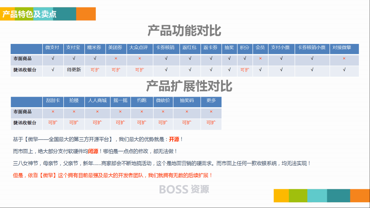Select the 糯米券 column header

(x=95, y=49)
